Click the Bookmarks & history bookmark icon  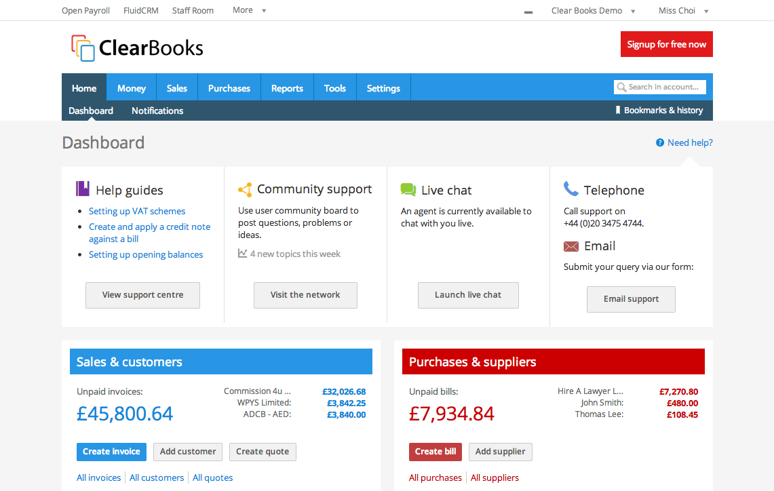click(x=617, y=110)
